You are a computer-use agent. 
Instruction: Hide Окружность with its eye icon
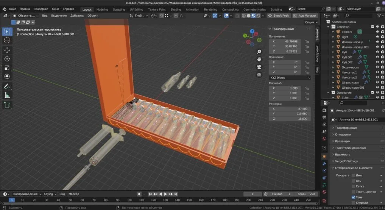tap(377, 67)
